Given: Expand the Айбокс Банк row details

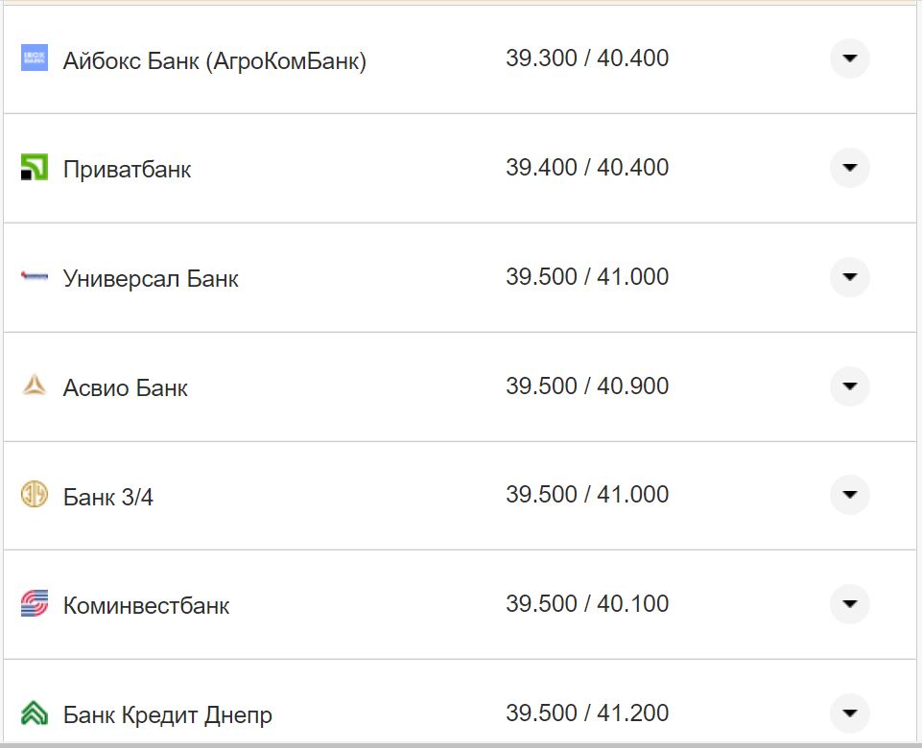Looking at the screenshot, I should (x=849, y=58).
